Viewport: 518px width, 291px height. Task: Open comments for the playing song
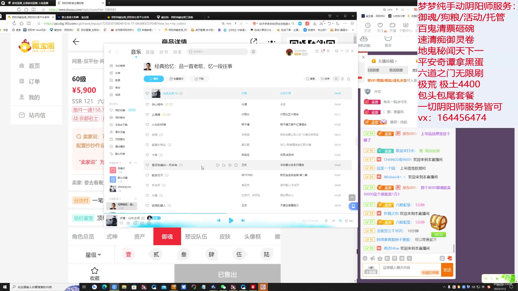(135, 223)
